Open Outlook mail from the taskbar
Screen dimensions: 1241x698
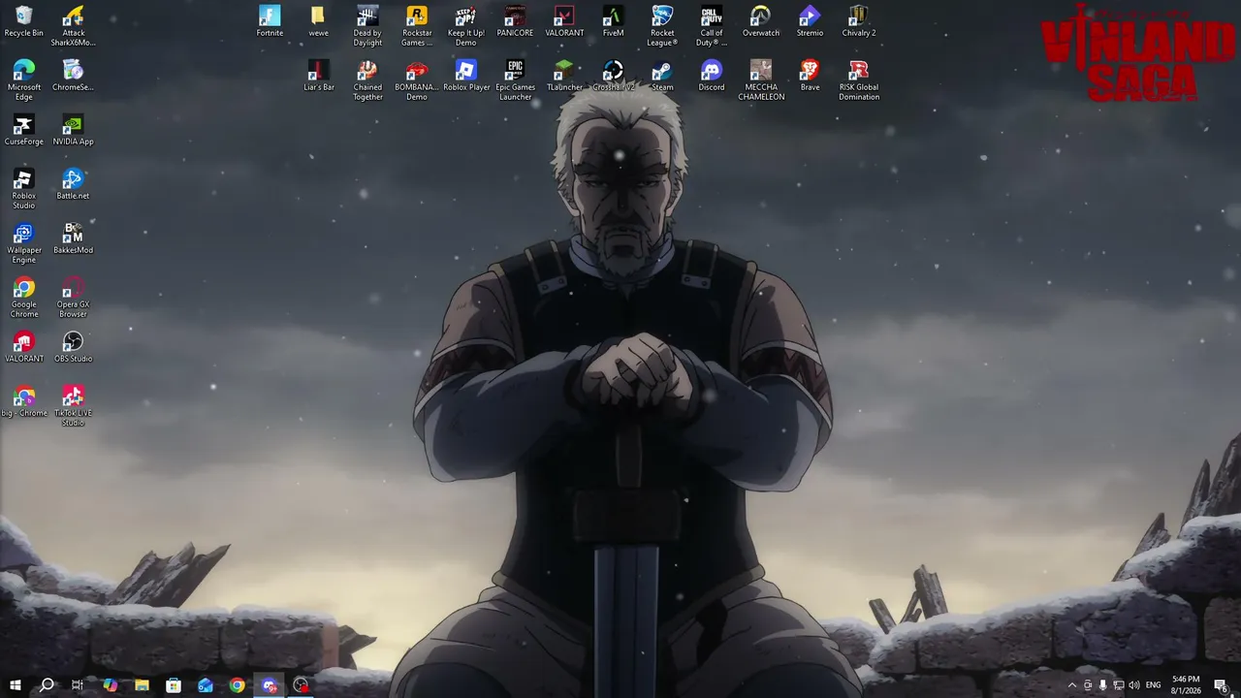[206, 685]
